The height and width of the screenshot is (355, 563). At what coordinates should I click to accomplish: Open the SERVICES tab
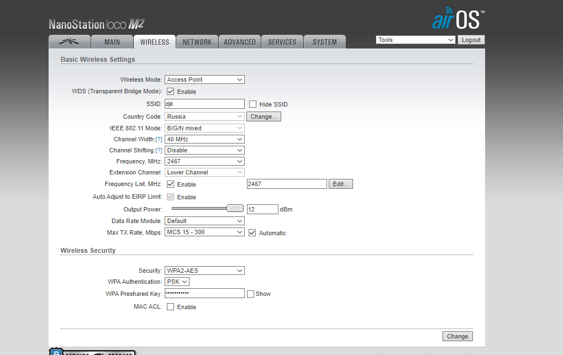282,42
